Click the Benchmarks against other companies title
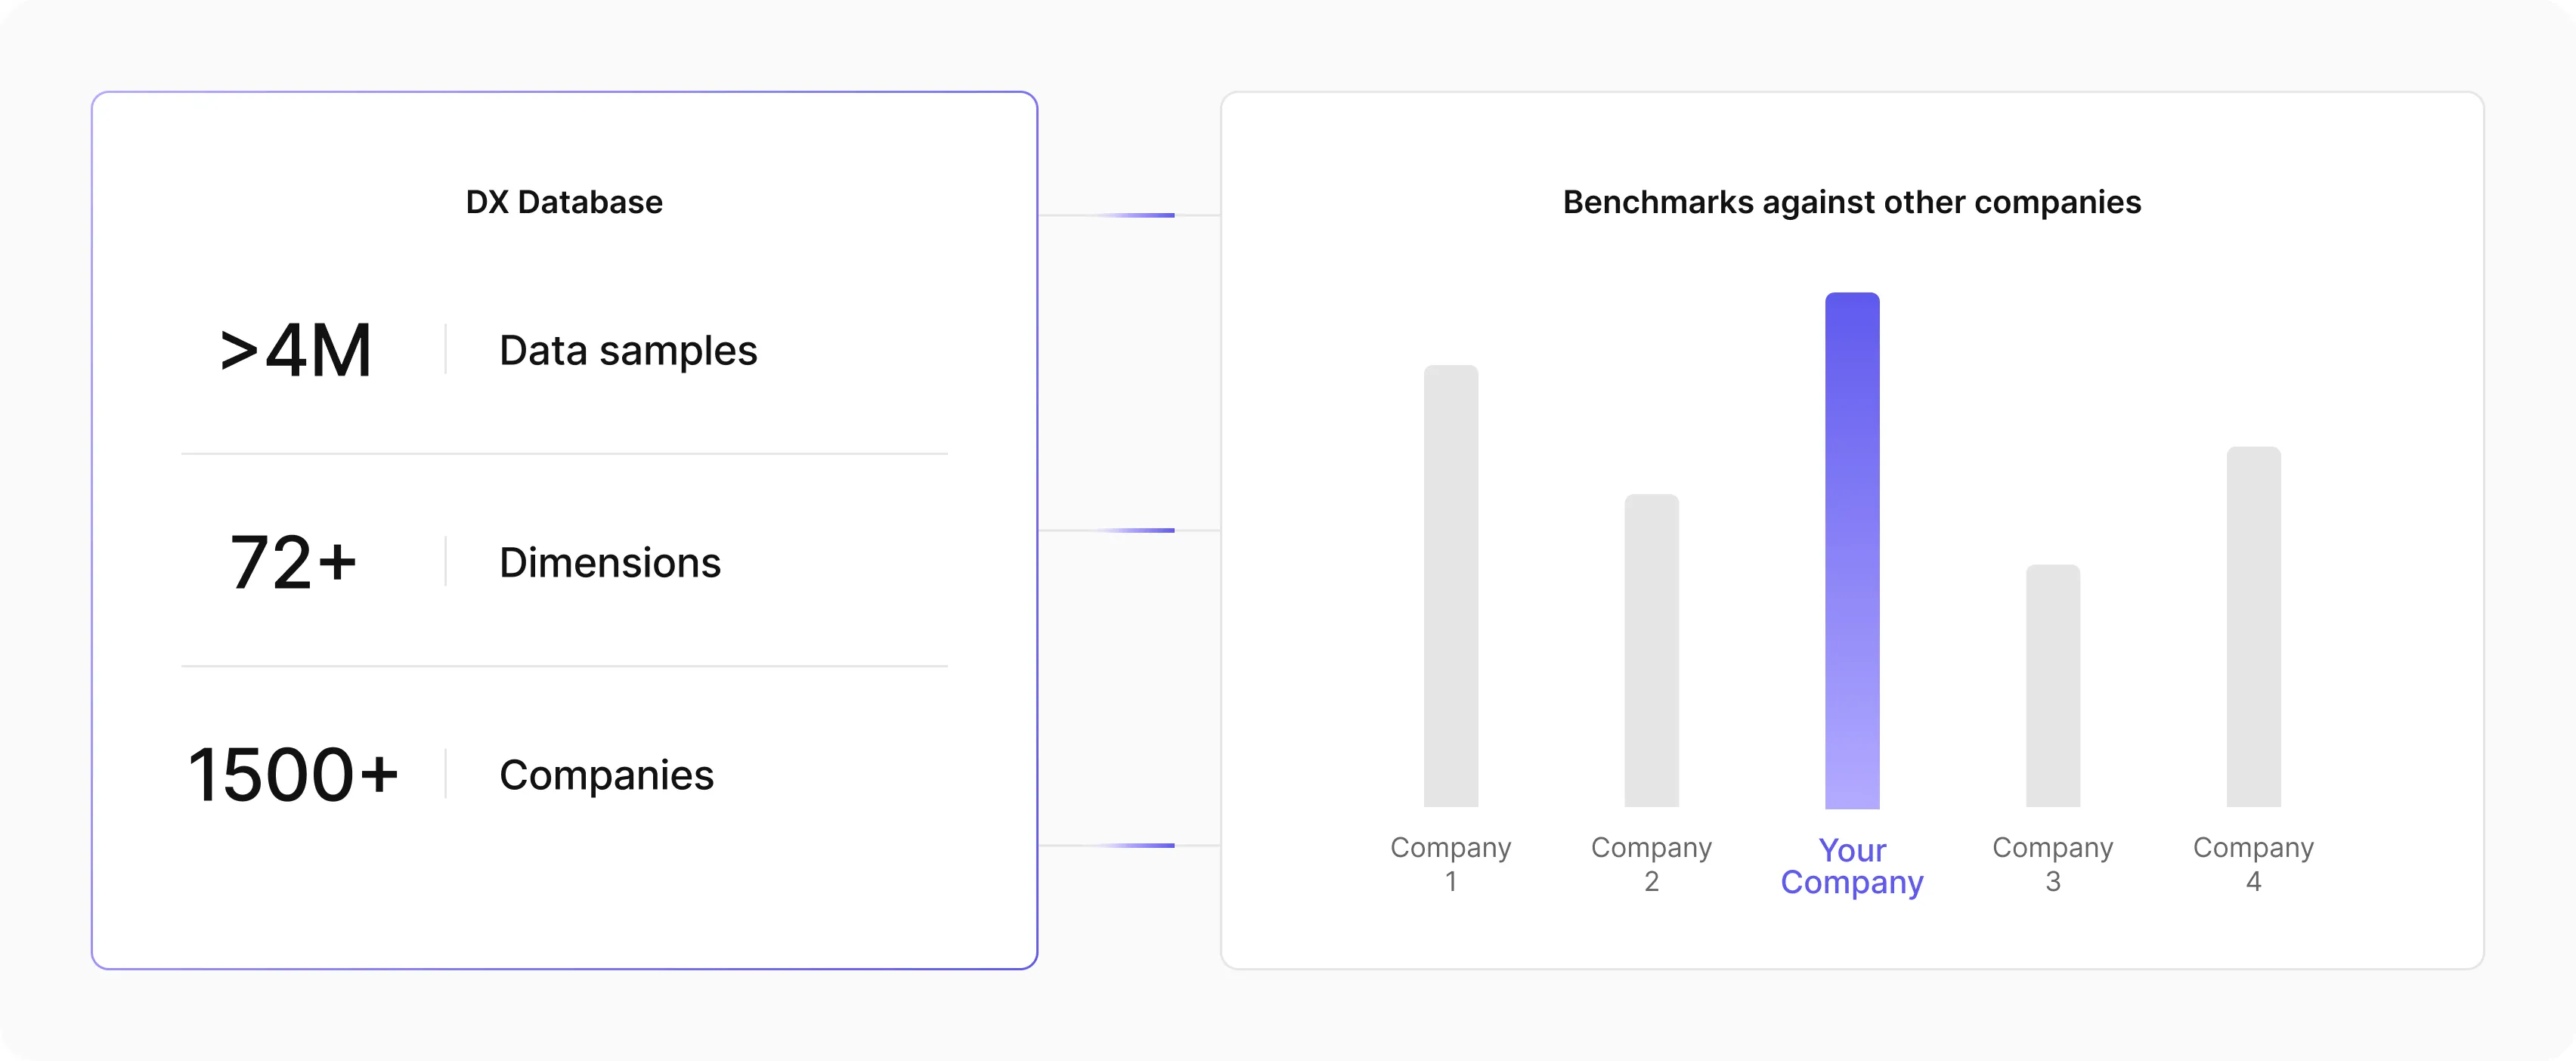The width and height of the screenshot is (2576, 1061). 1851,202
